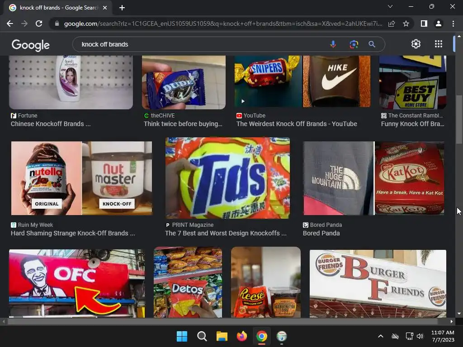The width and height of the screenshot is (463, 347).
Task: Open the tab search chevron
Action: (390, 6)
